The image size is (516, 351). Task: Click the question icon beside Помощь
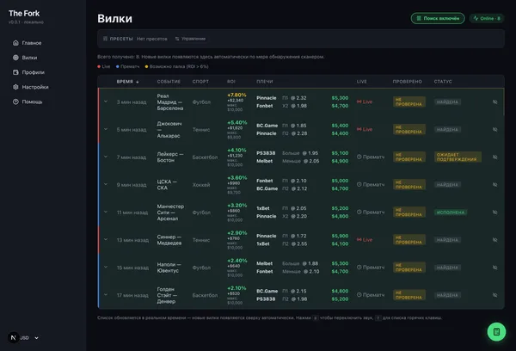click(15, 102)
